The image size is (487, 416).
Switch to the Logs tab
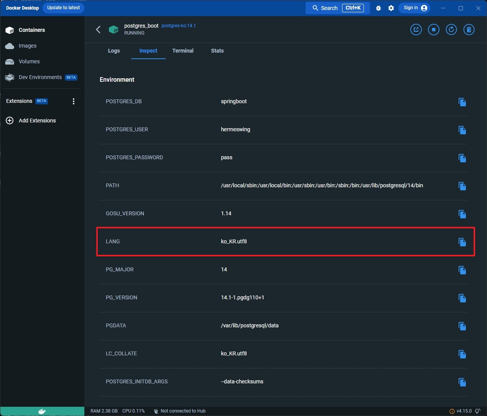114,51
